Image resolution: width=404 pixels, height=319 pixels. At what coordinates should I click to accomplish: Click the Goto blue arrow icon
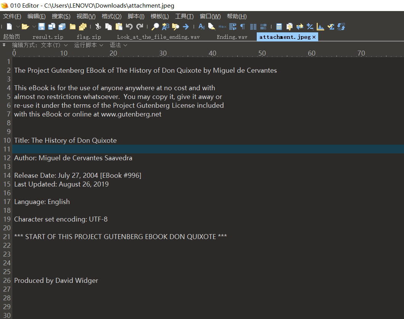pyautogui.click(x=186, y=27)
